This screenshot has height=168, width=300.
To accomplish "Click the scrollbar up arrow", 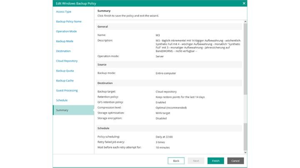I will pyautogui.click(x=245, y=21).
